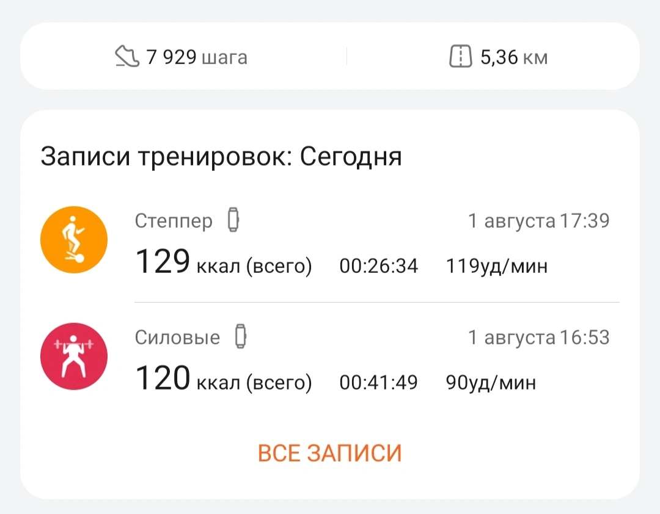Open the red strength training icon
The height and width of the screenshot is (514, 660).
coord(74,357)
